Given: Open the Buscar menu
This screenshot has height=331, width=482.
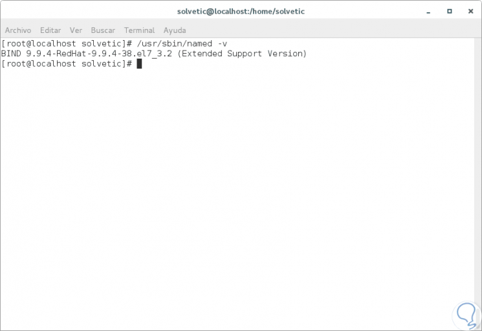Looking at the screenshot, I should [103, 30].
